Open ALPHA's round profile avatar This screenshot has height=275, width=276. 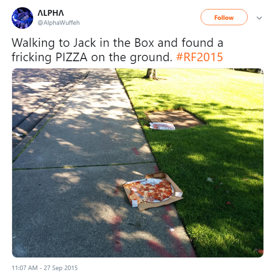(x=22, y=18)
